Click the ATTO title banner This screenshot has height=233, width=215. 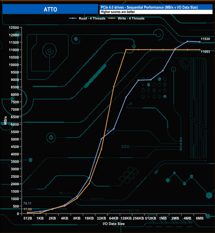(50, 9)
